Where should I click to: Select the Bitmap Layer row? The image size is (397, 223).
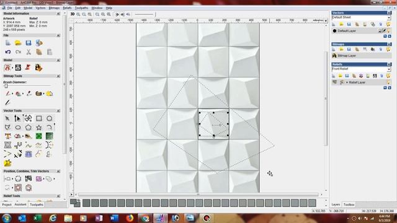click(x=361, y=56)
